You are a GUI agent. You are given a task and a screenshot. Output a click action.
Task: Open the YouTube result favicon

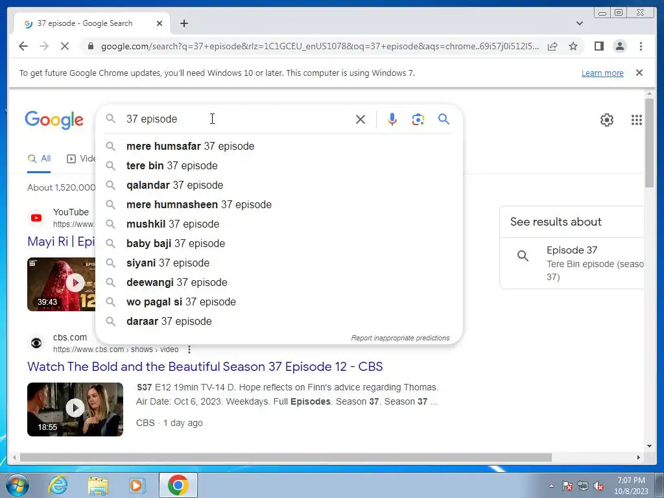click(36, 218)
